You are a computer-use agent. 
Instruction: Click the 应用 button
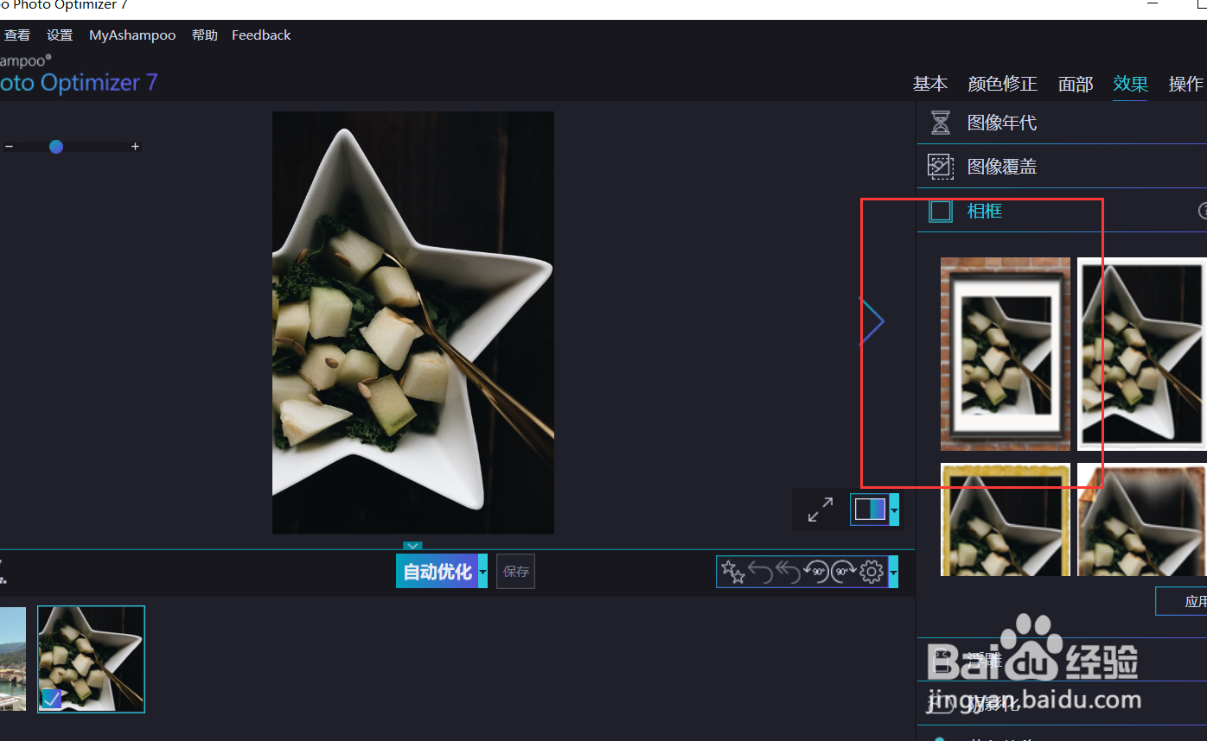[x=1182, y=602]
